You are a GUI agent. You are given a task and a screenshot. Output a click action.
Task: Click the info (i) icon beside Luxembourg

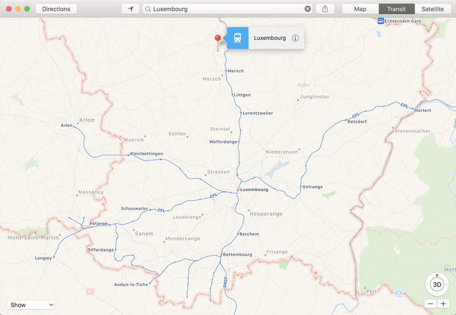coord(296,38)
